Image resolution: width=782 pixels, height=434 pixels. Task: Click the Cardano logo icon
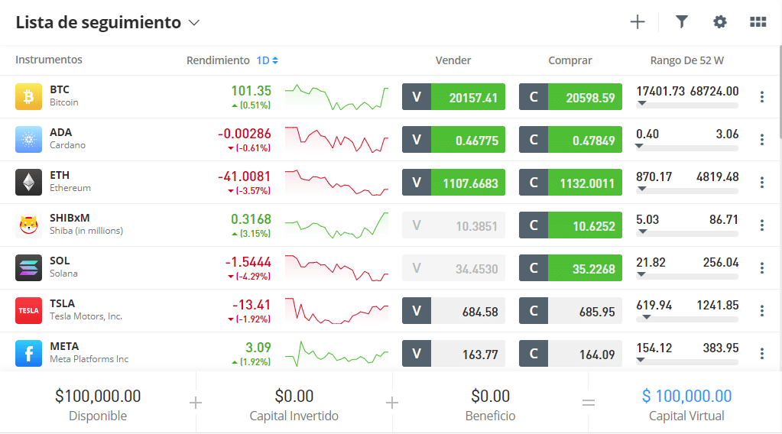pos(28,140)
